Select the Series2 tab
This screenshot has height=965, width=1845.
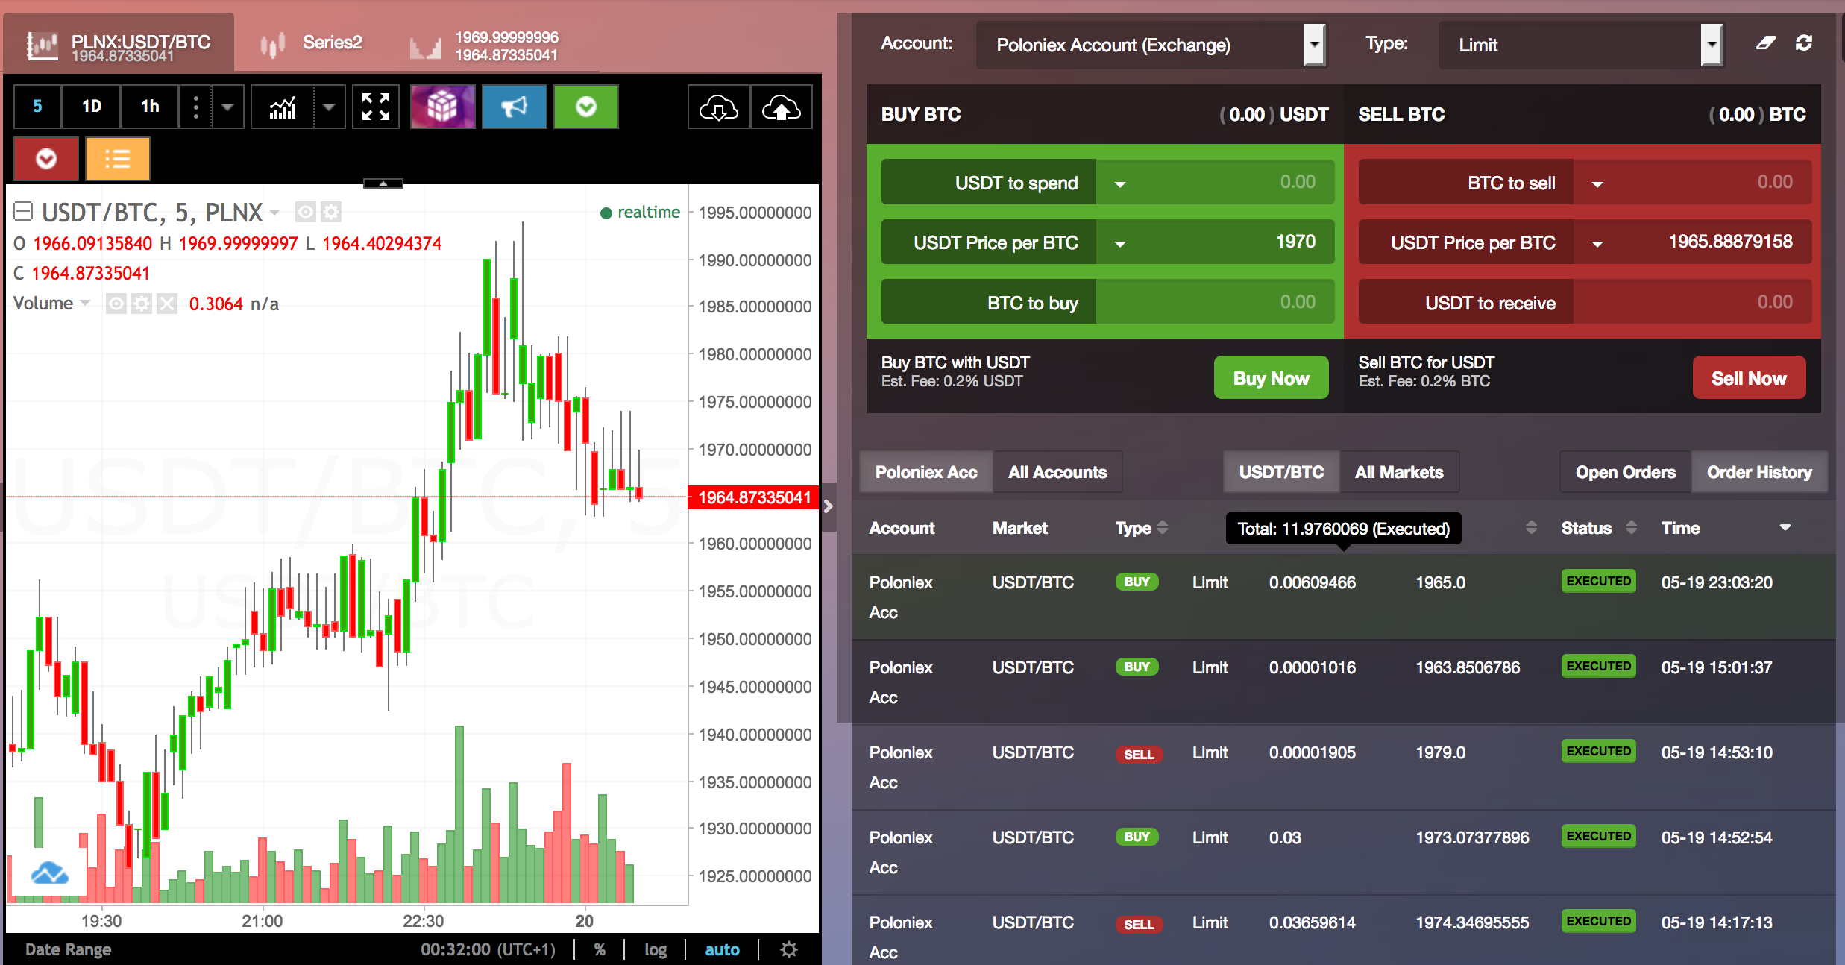point(311,43)
